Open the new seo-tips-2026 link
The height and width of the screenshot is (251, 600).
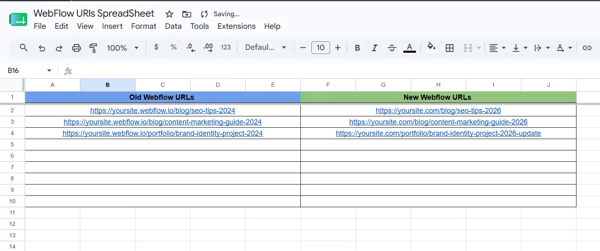[x=438, y=111]
